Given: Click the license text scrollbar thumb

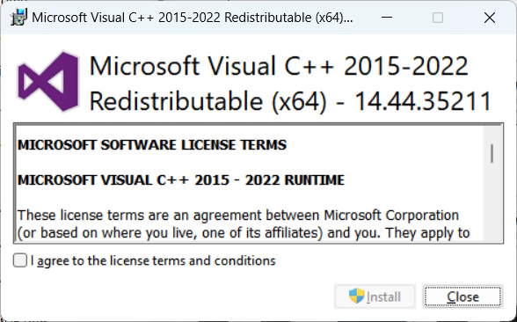Looking at the screenshot, I should 492,153.
